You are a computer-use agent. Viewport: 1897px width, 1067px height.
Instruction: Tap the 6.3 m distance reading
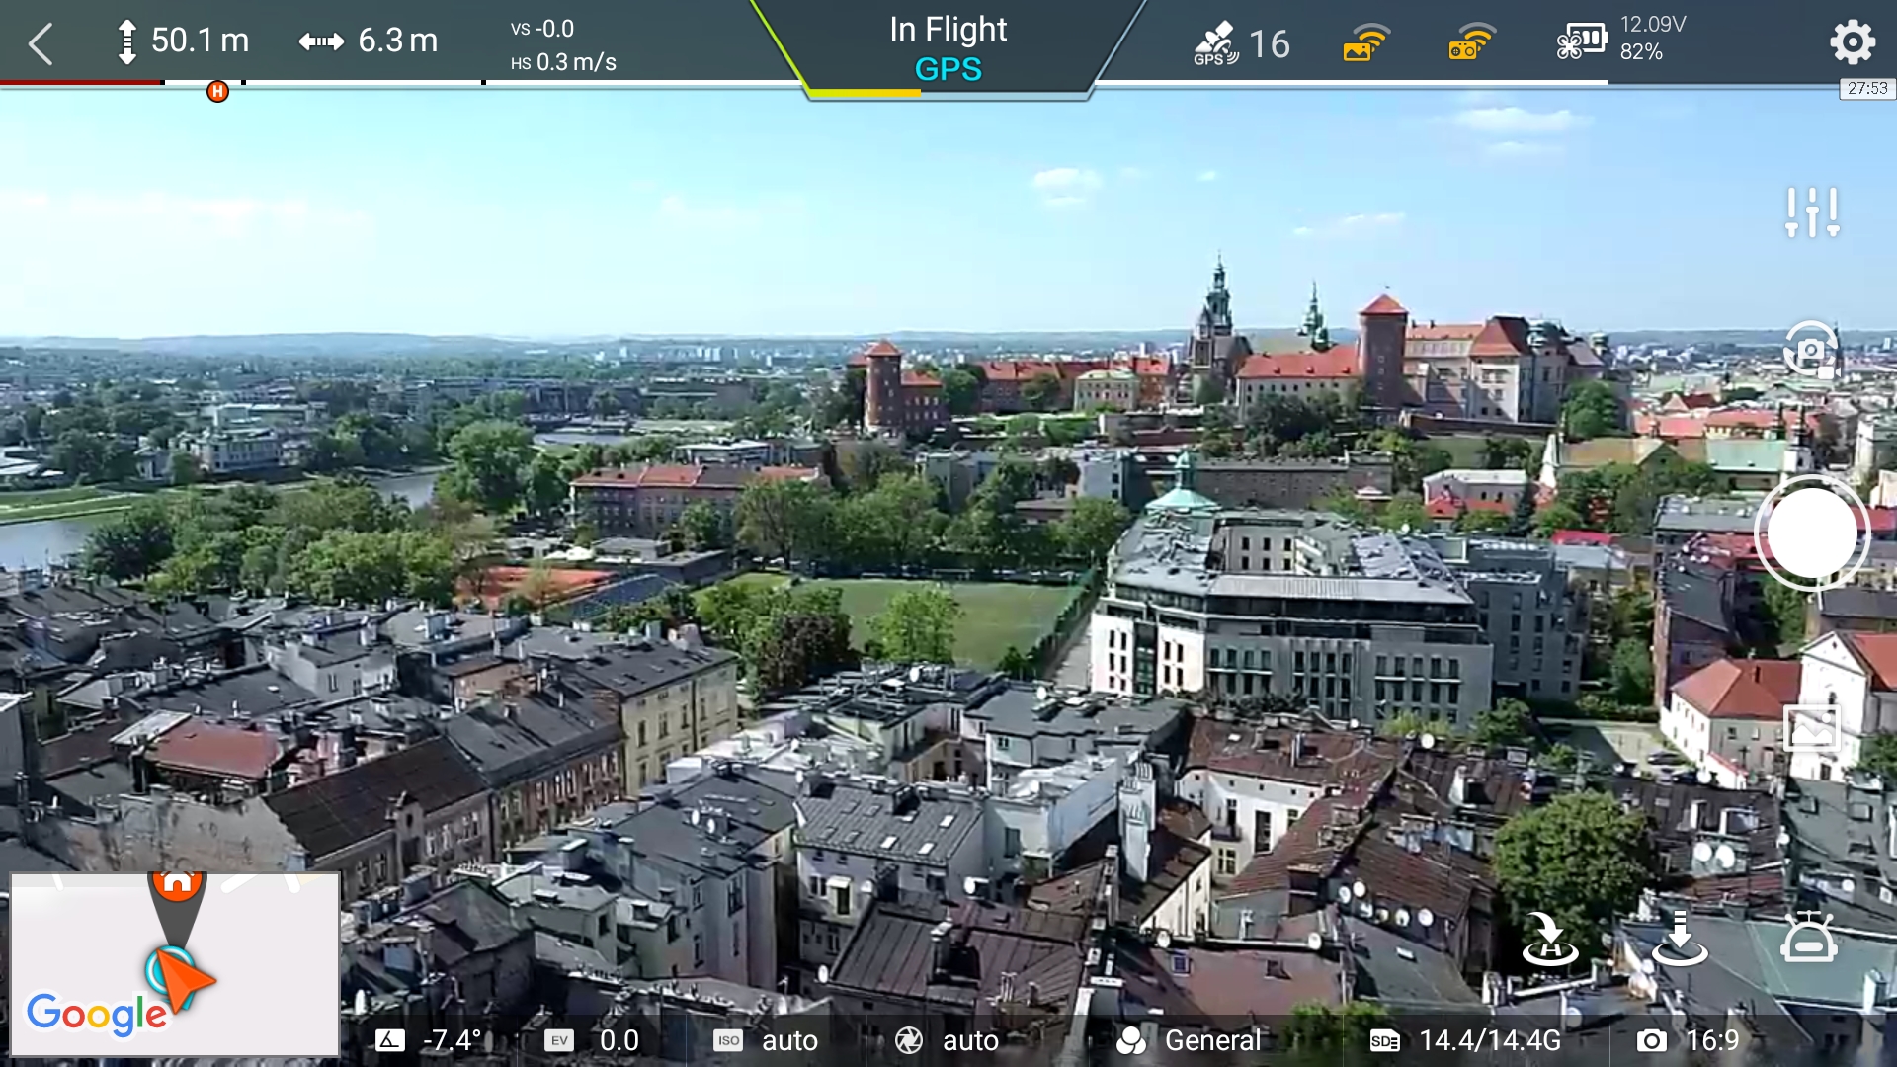click(398, 41)
